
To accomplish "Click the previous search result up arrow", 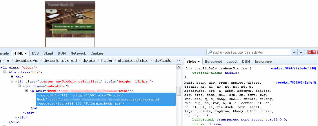I will coord(294,53).
